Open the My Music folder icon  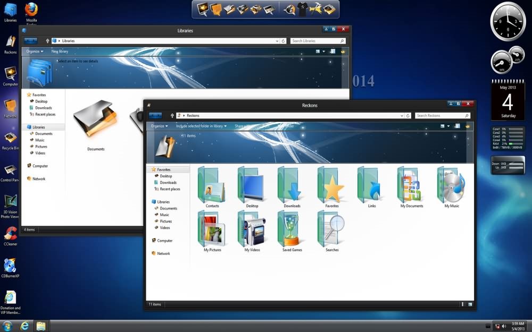tap(451, 185)
